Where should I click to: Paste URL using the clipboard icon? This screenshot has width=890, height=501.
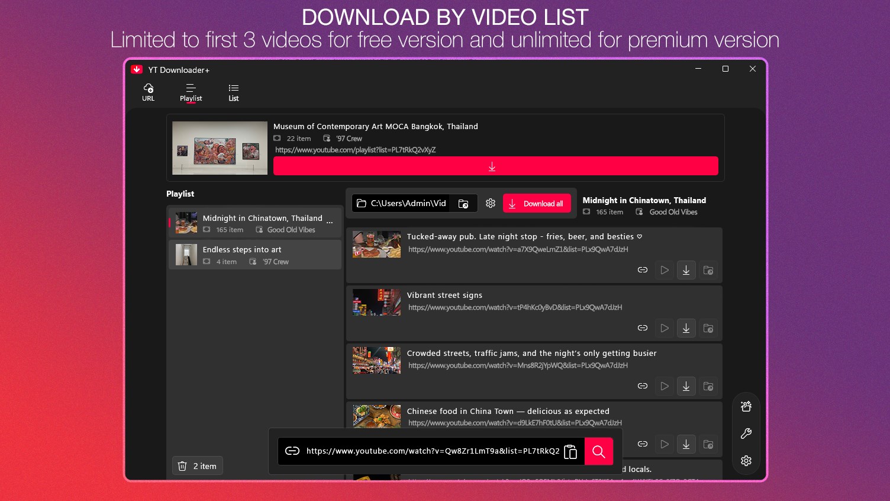tap(570, 451)
